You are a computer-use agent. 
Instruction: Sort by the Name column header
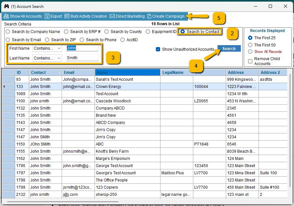[127, 72]
